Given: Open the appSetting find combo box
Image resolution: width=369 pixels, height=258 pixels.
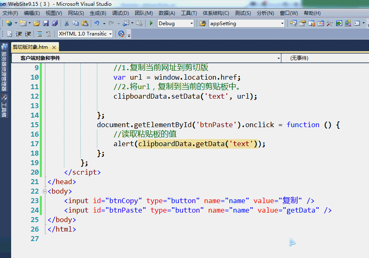Looking at the screenshot, I should pyautogui.click(x=282, y=24).
